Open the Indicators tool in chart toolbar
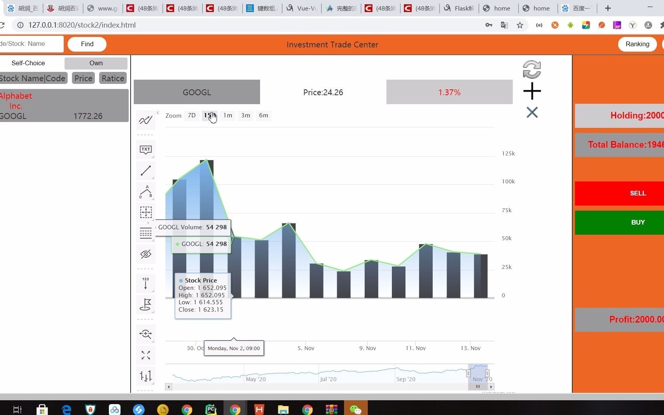The width and height of the screenshot is (664, 415). (145, 120)
